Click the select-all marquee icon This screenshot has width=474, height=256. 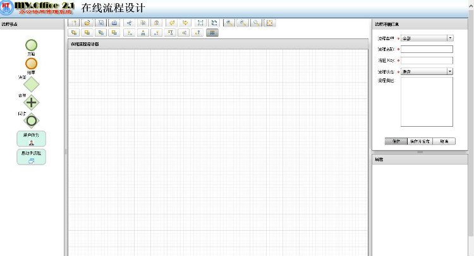coord(200,23)
